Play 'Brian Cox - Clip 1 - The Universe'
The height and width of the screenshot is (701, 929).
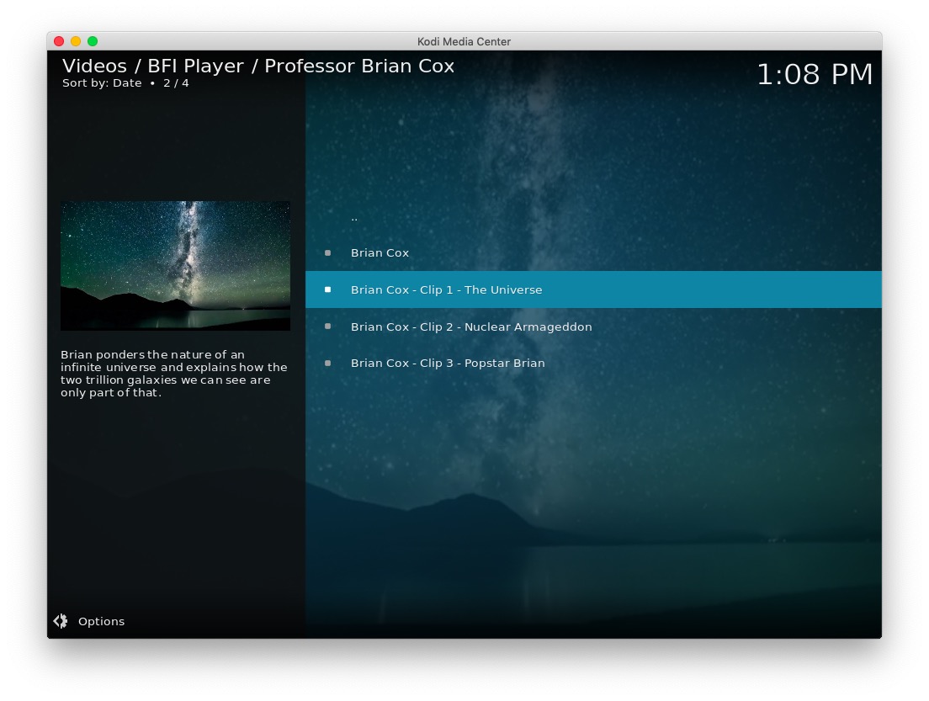[x=446, y=289]
